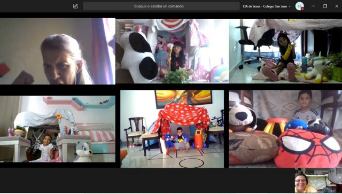This screenshot has width=342, height=194.
Task: Select video tile of girl holding golden wand
Action: (172, 51)
